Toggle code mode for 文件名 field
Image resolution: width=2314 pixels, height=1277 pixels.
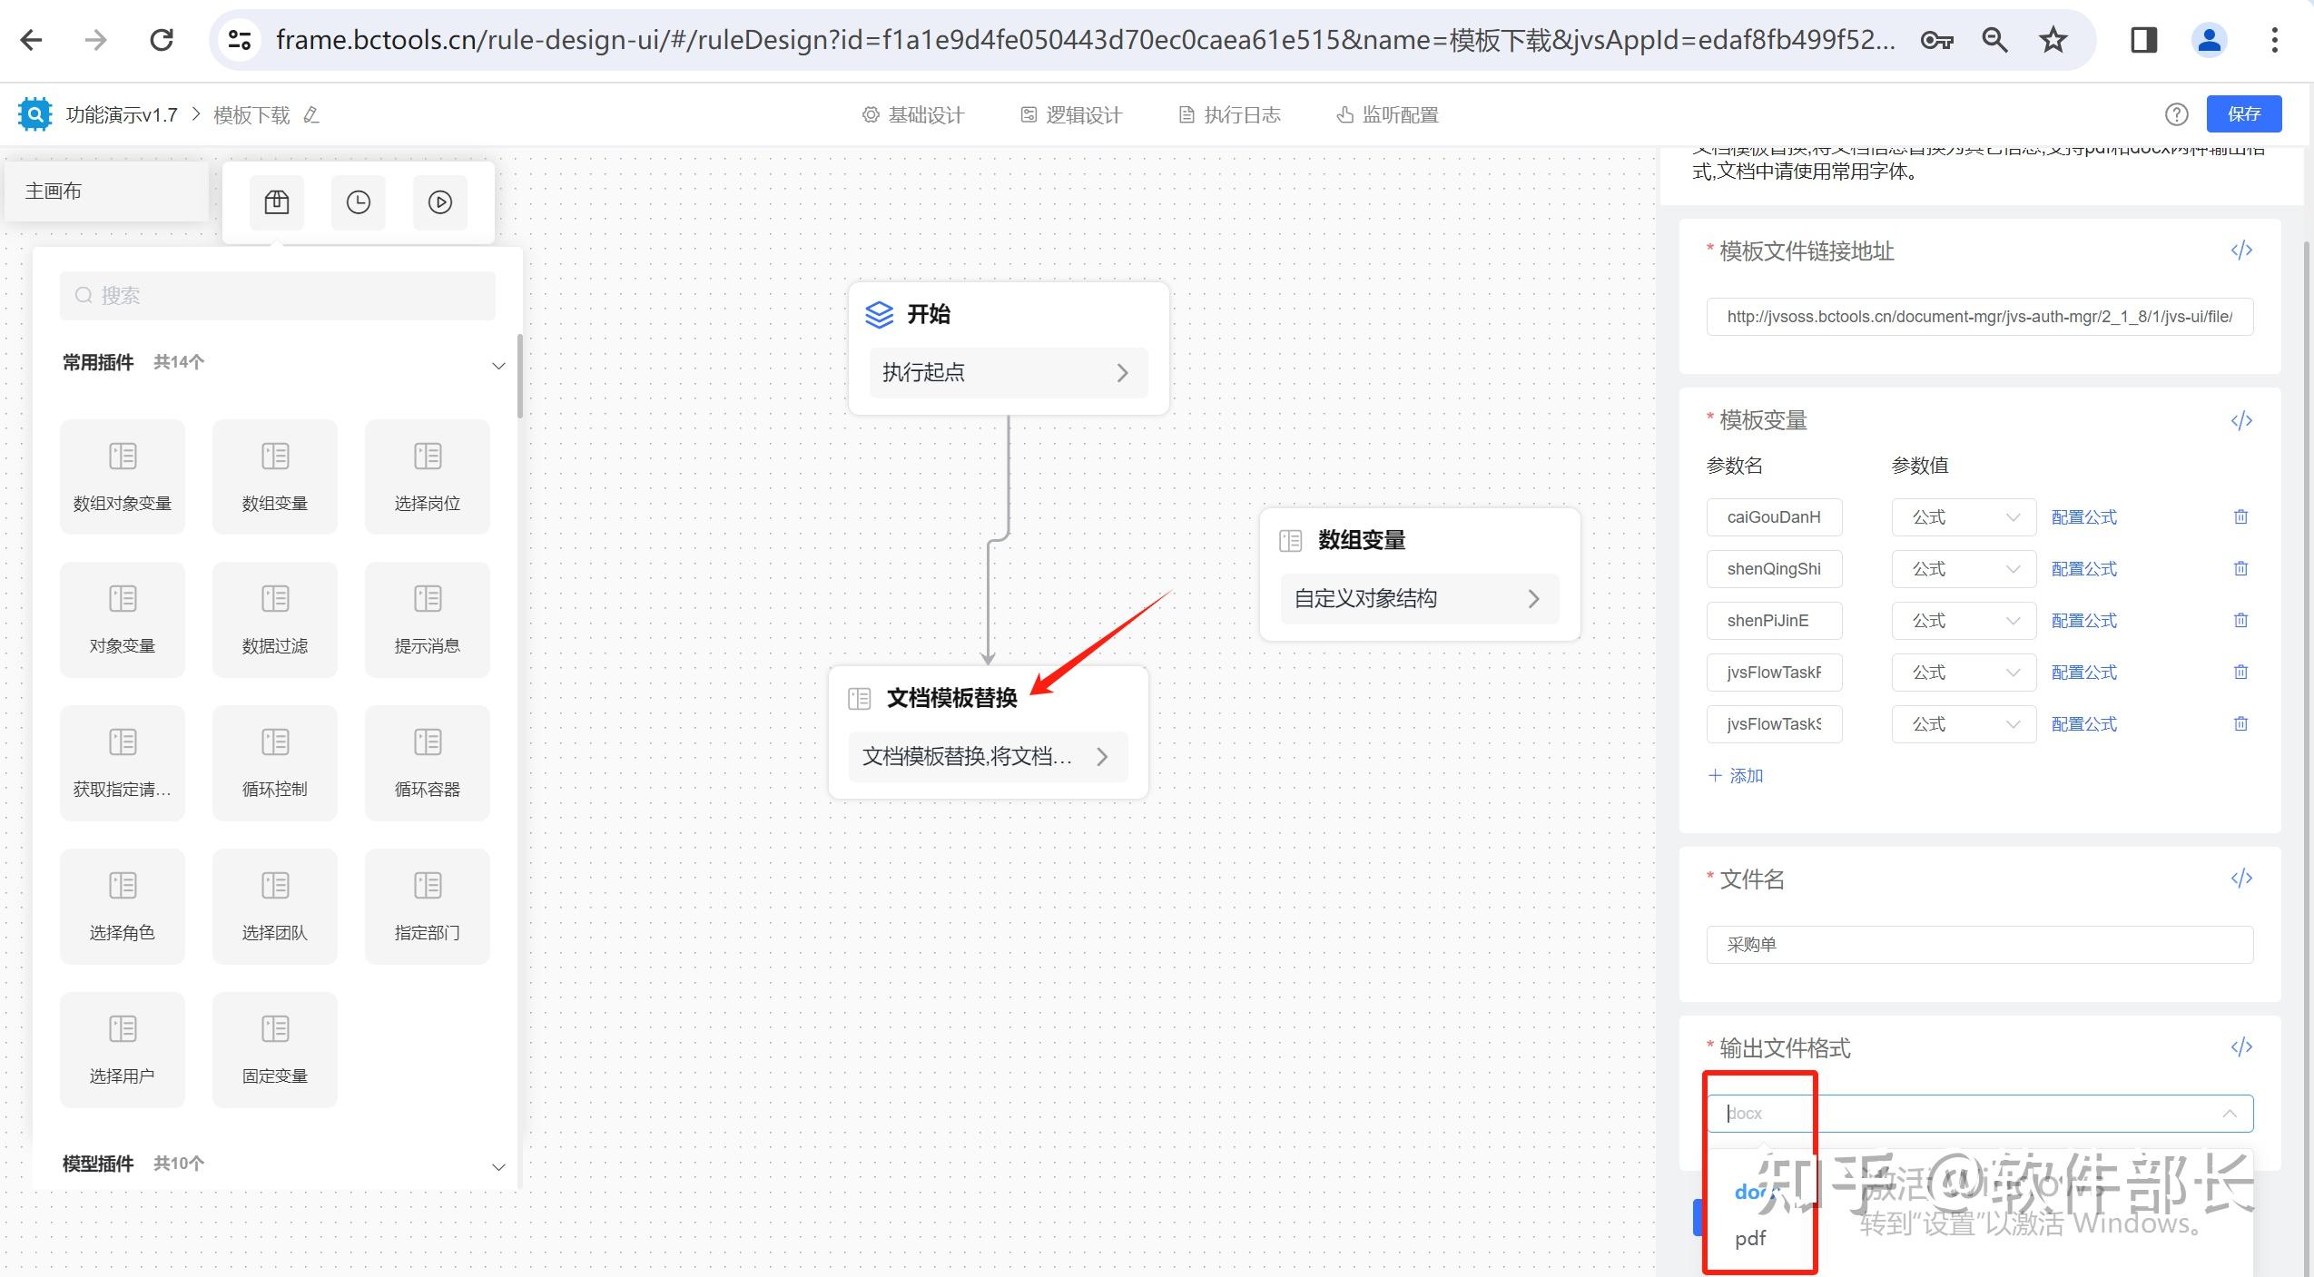point(2241,878)
